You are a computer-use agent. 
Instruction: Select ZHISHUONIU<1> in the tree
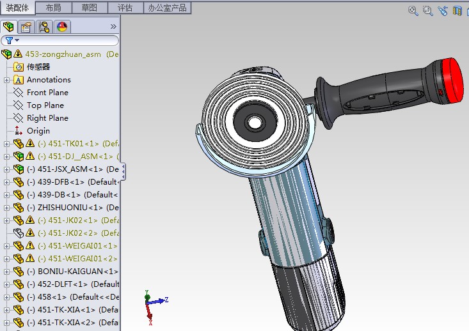pos(73,208)
